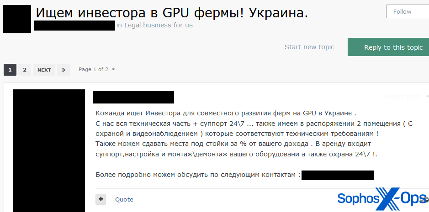The height and width of the screenshot is (212, 429).
Task: Select page 1 in pagination
Action: [10, 70]
